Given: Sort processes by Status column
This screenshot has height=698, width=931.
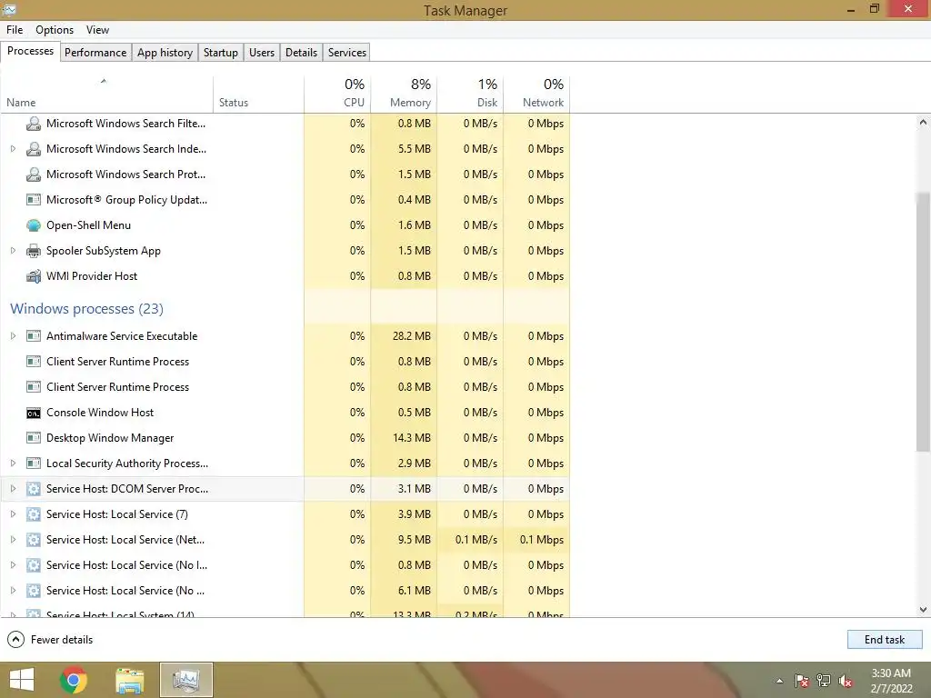Looking at the screenshot, I should 258,95.
